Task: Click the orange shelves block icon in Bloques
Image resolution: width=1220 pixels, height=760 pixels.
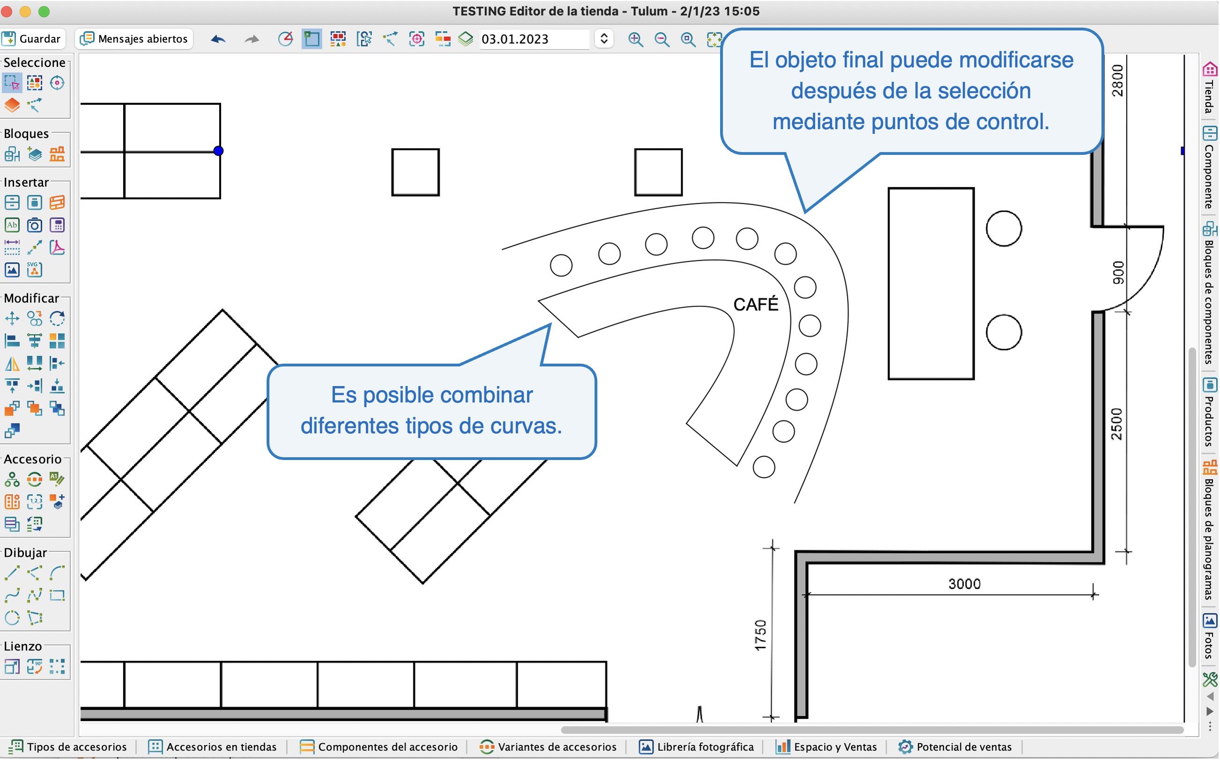Action: pos(57,154)
